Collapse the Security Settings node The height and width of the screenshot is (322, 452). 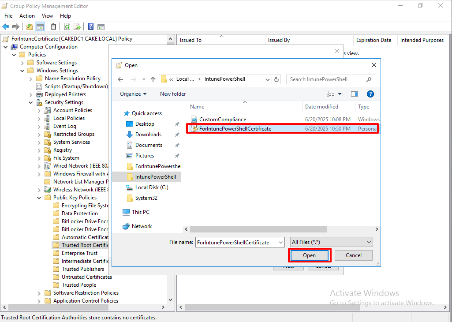pos(31,102)
